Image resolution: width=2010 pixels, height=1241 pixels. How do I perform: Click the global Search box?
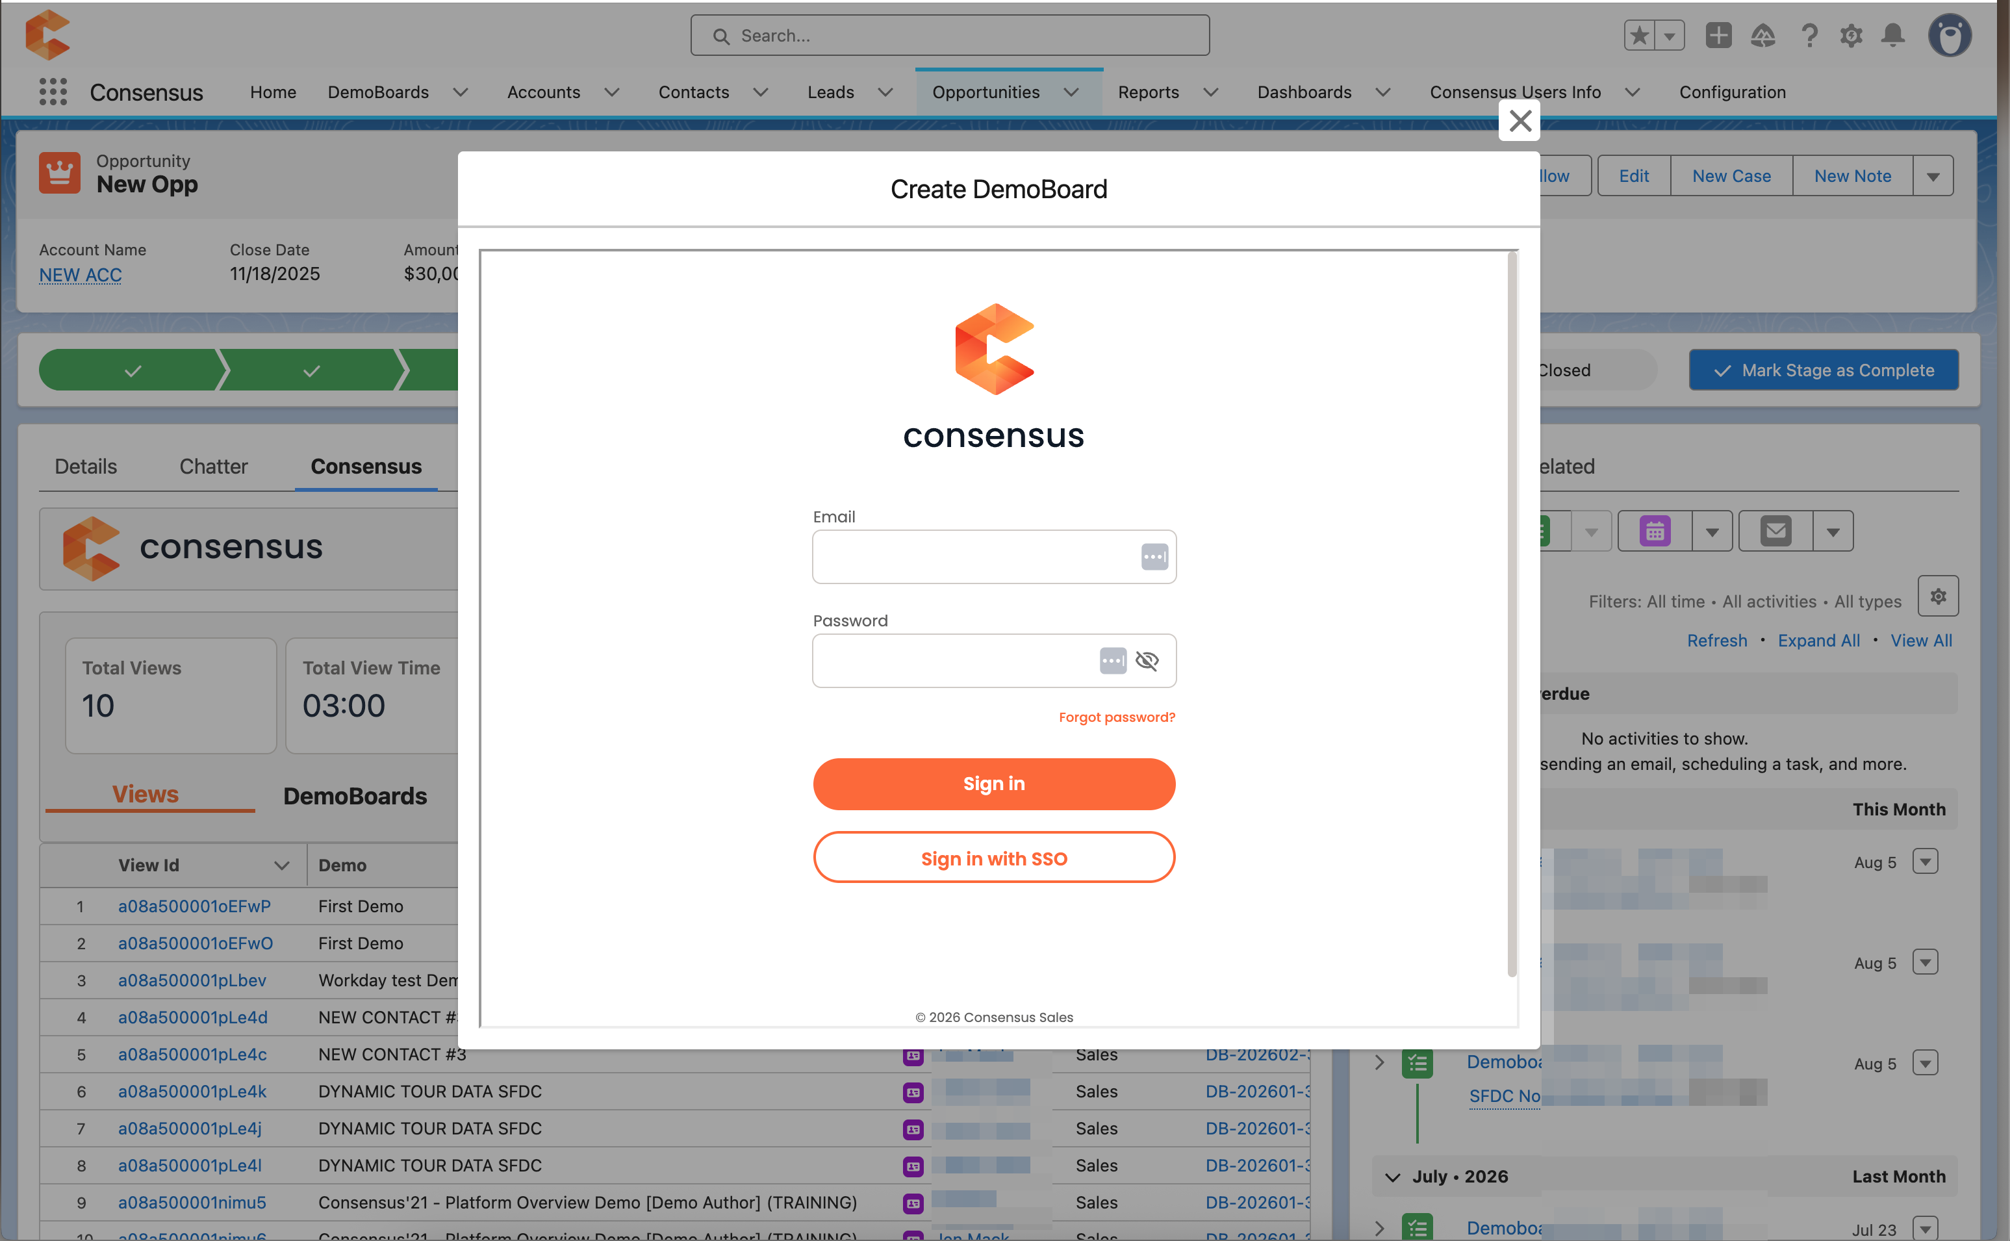pyautogui.click(x=949, y=35)
